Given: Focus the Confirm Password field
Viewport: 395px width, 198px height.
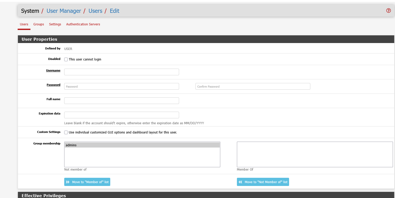Looking at the screenshot, I should tap(253, 86).
